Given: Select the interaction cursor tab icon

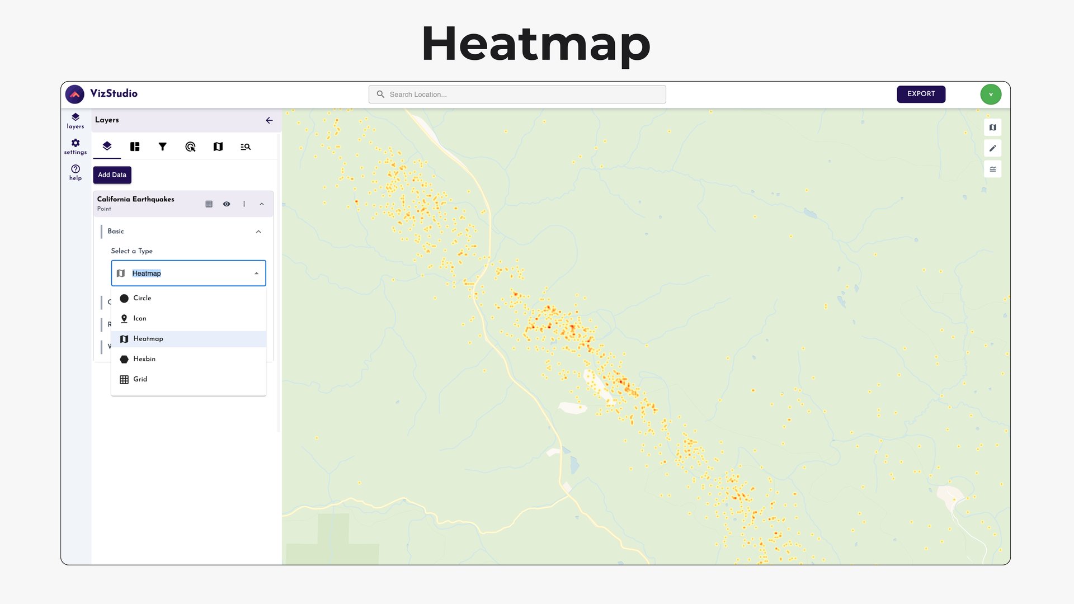Looking at the screenshot, I should [190, 147].
